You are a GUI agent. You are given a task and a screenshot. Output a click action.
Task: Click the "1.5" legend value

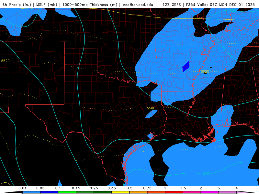183,188
